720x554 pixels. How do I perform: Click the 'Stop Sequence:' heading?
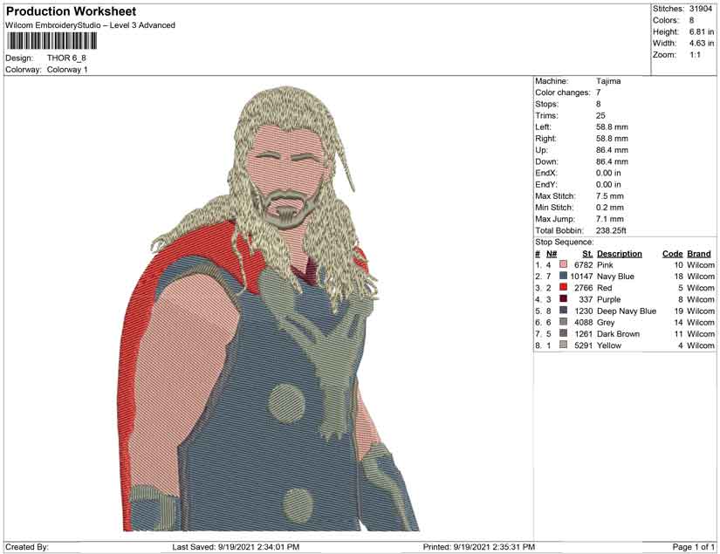click(x=565, y=242)
